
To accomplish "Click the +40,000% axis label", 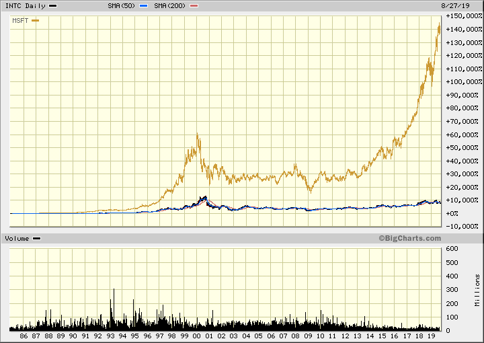I will (x=462, y=161).
